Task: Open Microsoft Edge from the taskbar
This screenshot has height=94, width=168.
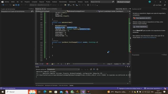Action: point(45,92)
